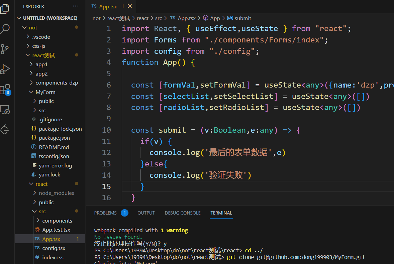
Task: Expand the compoments-dzp folder
Action: point(31,83)
